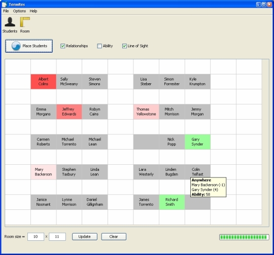Select Daniel Gilignham's seat
The image size is (274, 255).
(95, 202)
